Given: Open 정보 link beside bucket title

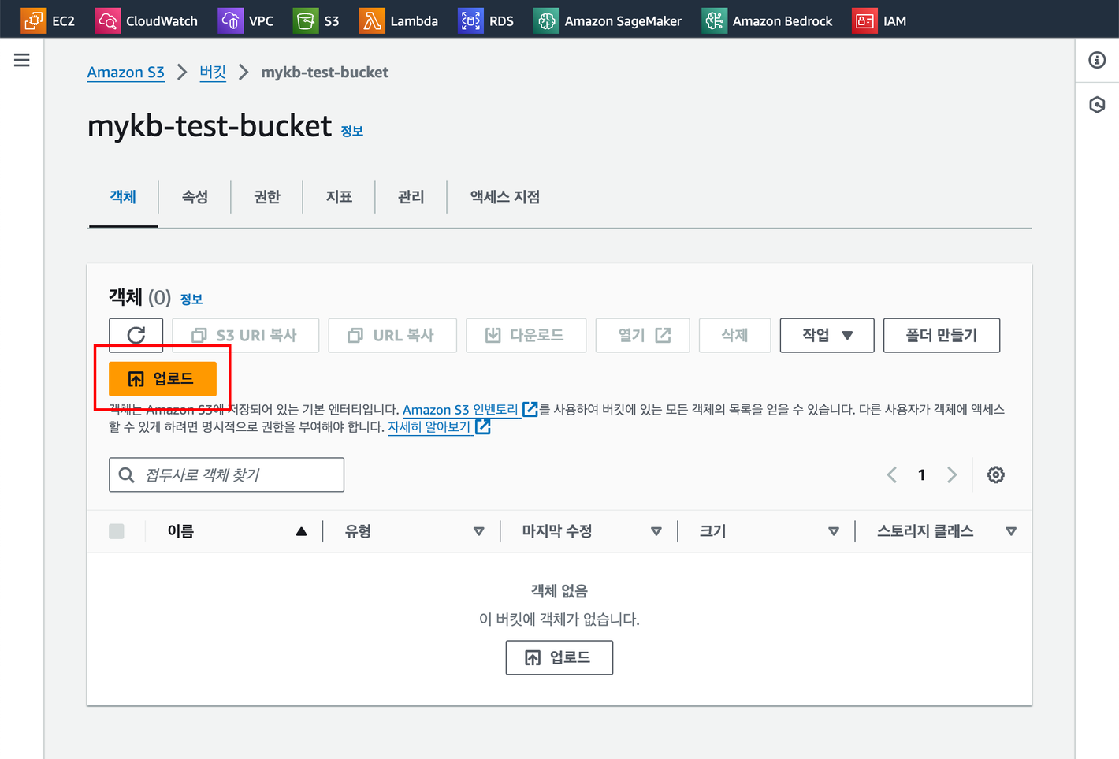Looking at the screenshot, I should [352, 131].
